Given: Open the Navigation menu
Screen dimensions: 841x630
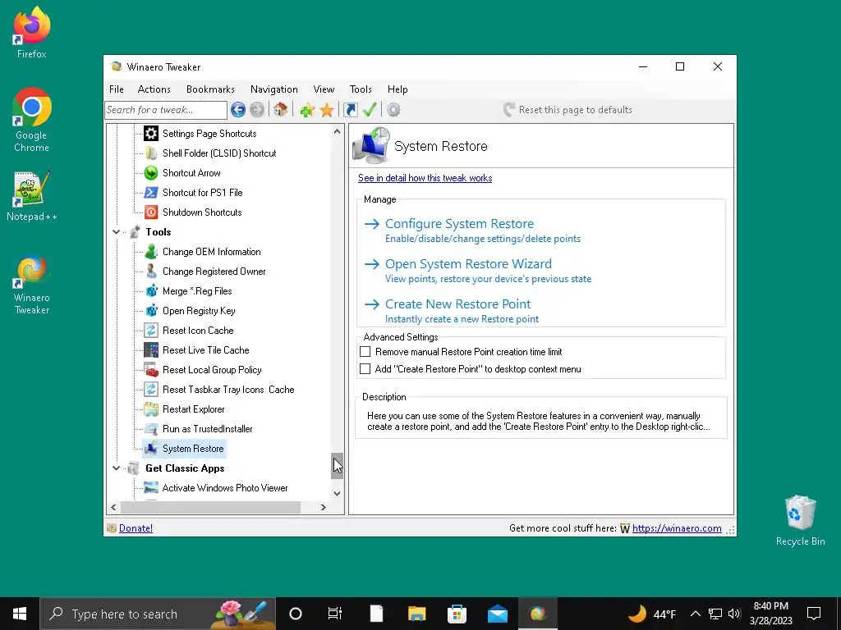Looking at the screenshot, I should coord(274,89).
